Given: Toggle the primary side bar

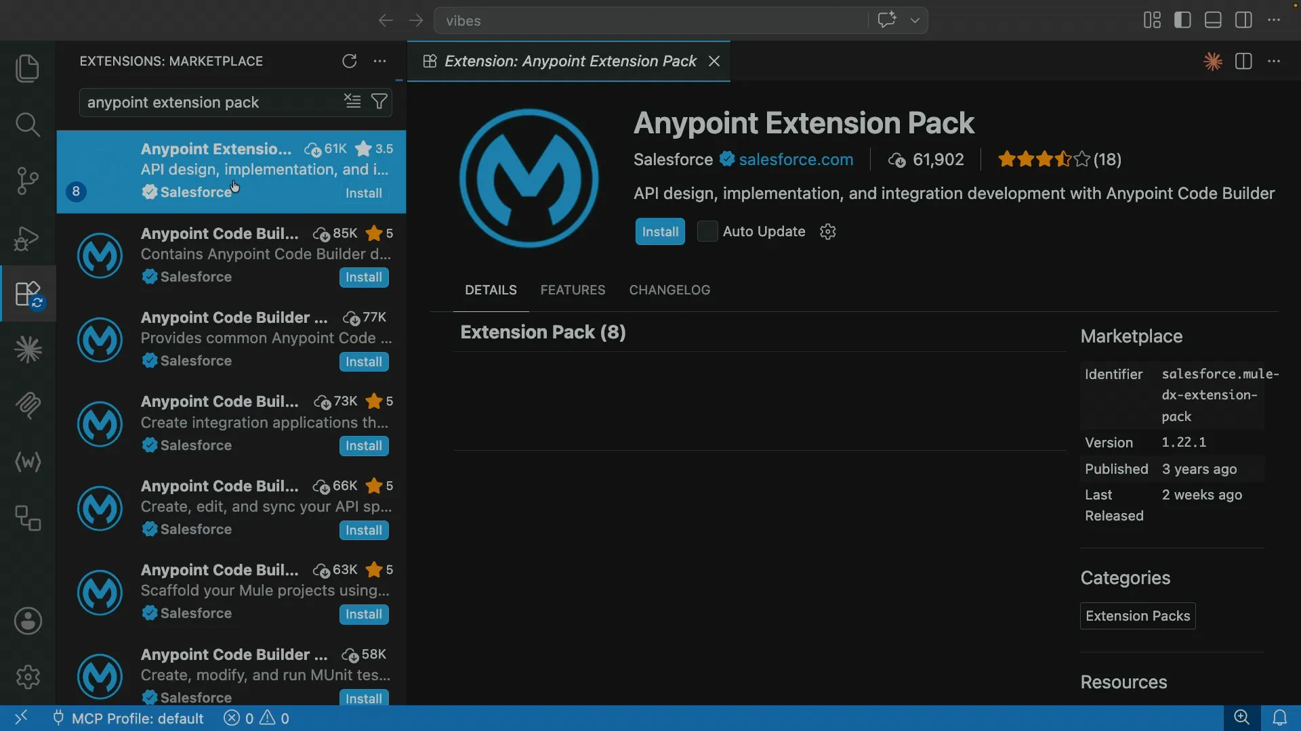Looking at the screenshot, I should click(1182, 20).
